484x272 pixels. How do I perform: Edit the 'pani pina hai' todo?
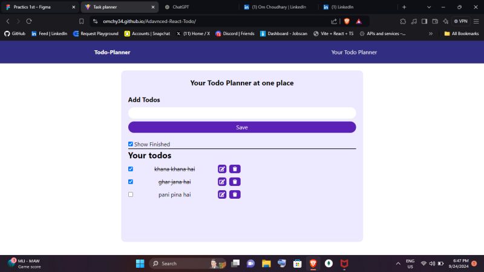222,194
